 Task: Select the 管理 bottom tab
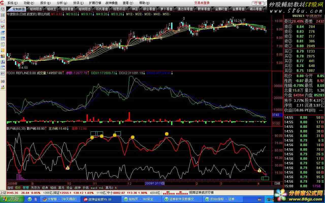pyautogui.click(x=26, y=188)
